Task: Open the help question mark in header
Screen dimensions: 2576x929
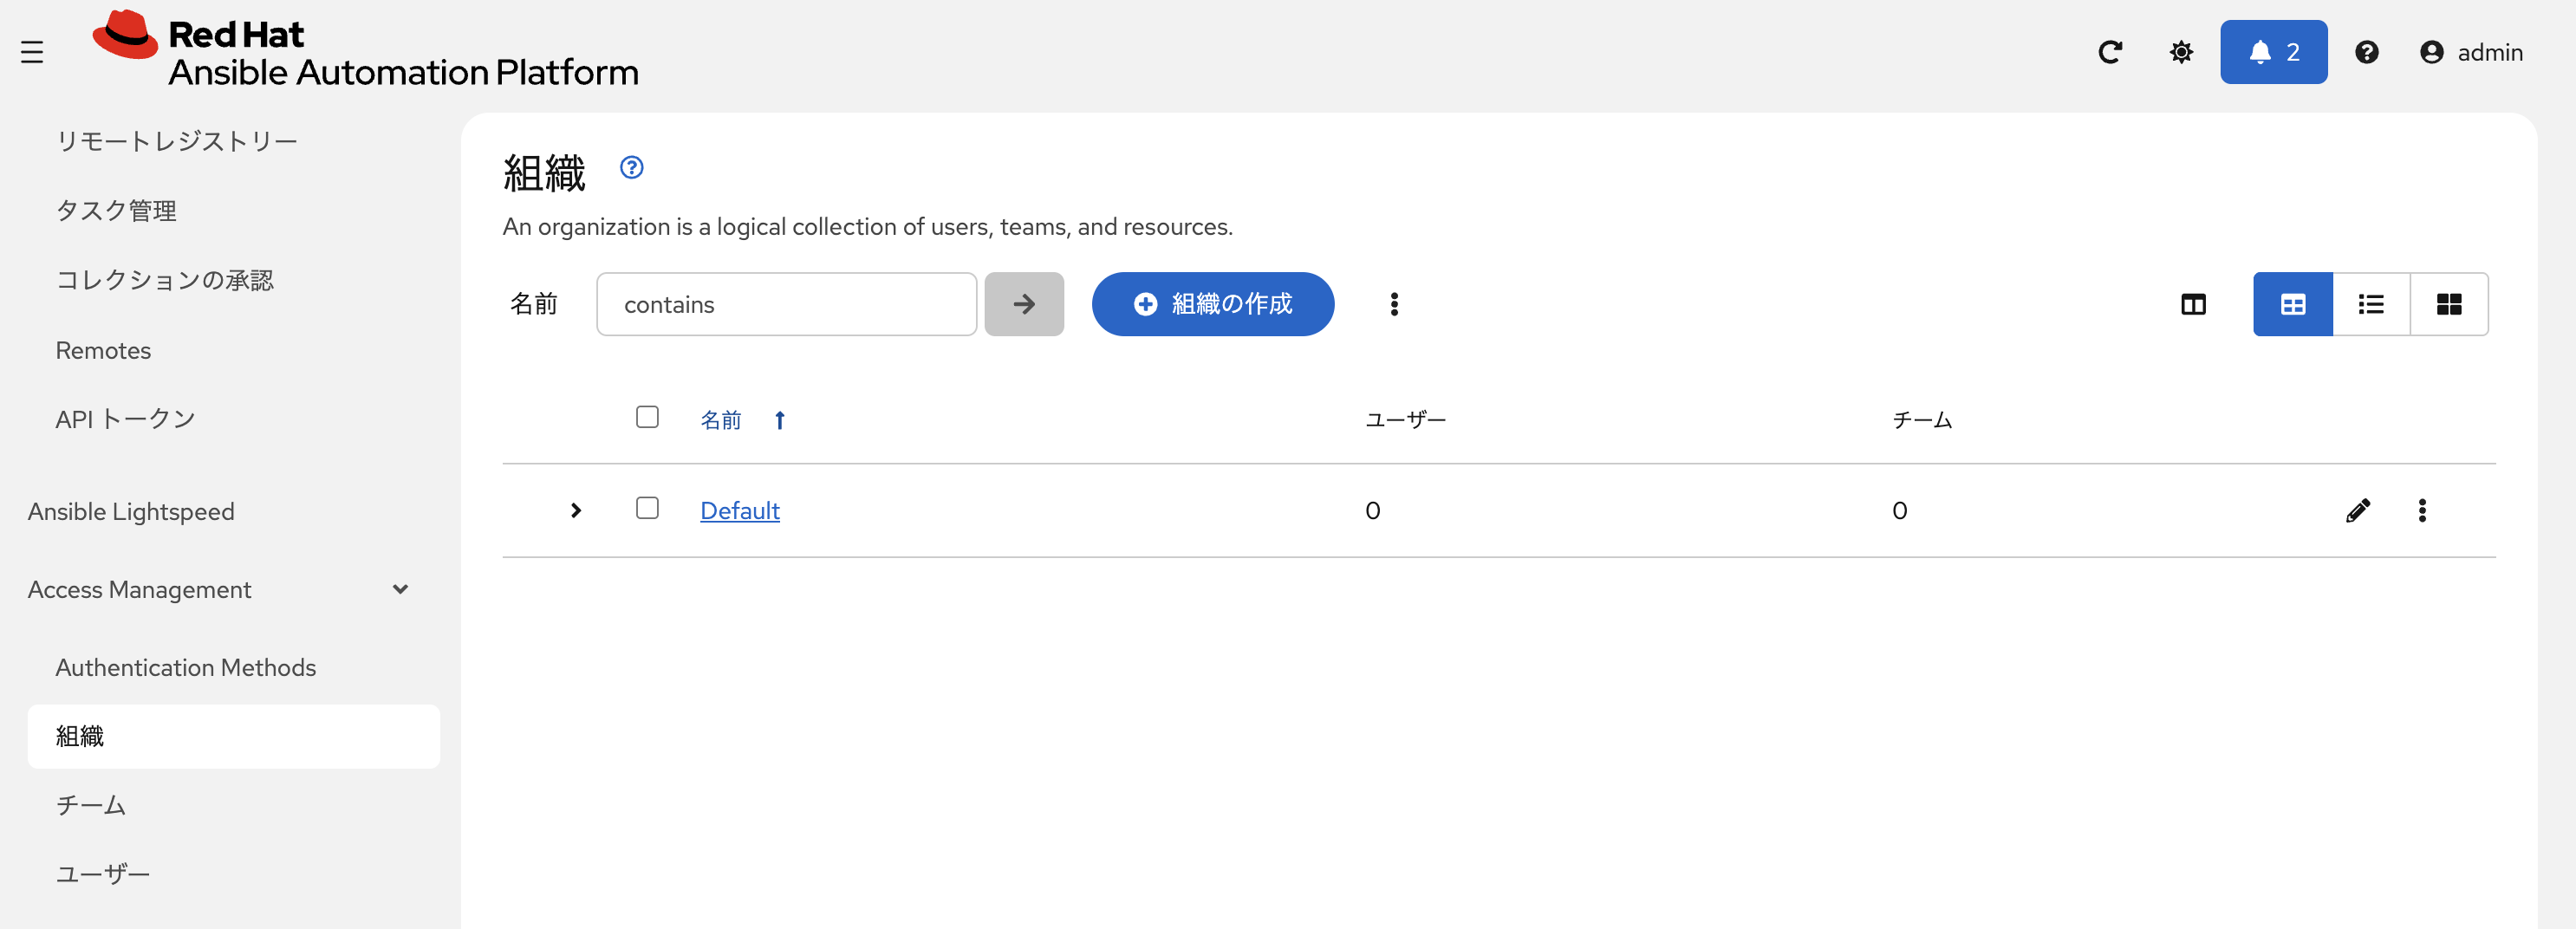Action: pyautogui.click(x=2366, y=52)
